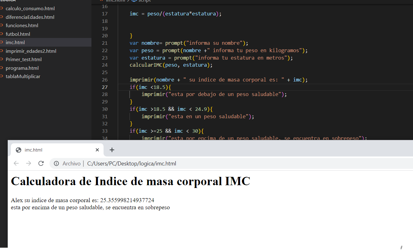This screenshot has width=413, height=250.
Task: Click line number 17 in the gutter
Action: (104, 14)
